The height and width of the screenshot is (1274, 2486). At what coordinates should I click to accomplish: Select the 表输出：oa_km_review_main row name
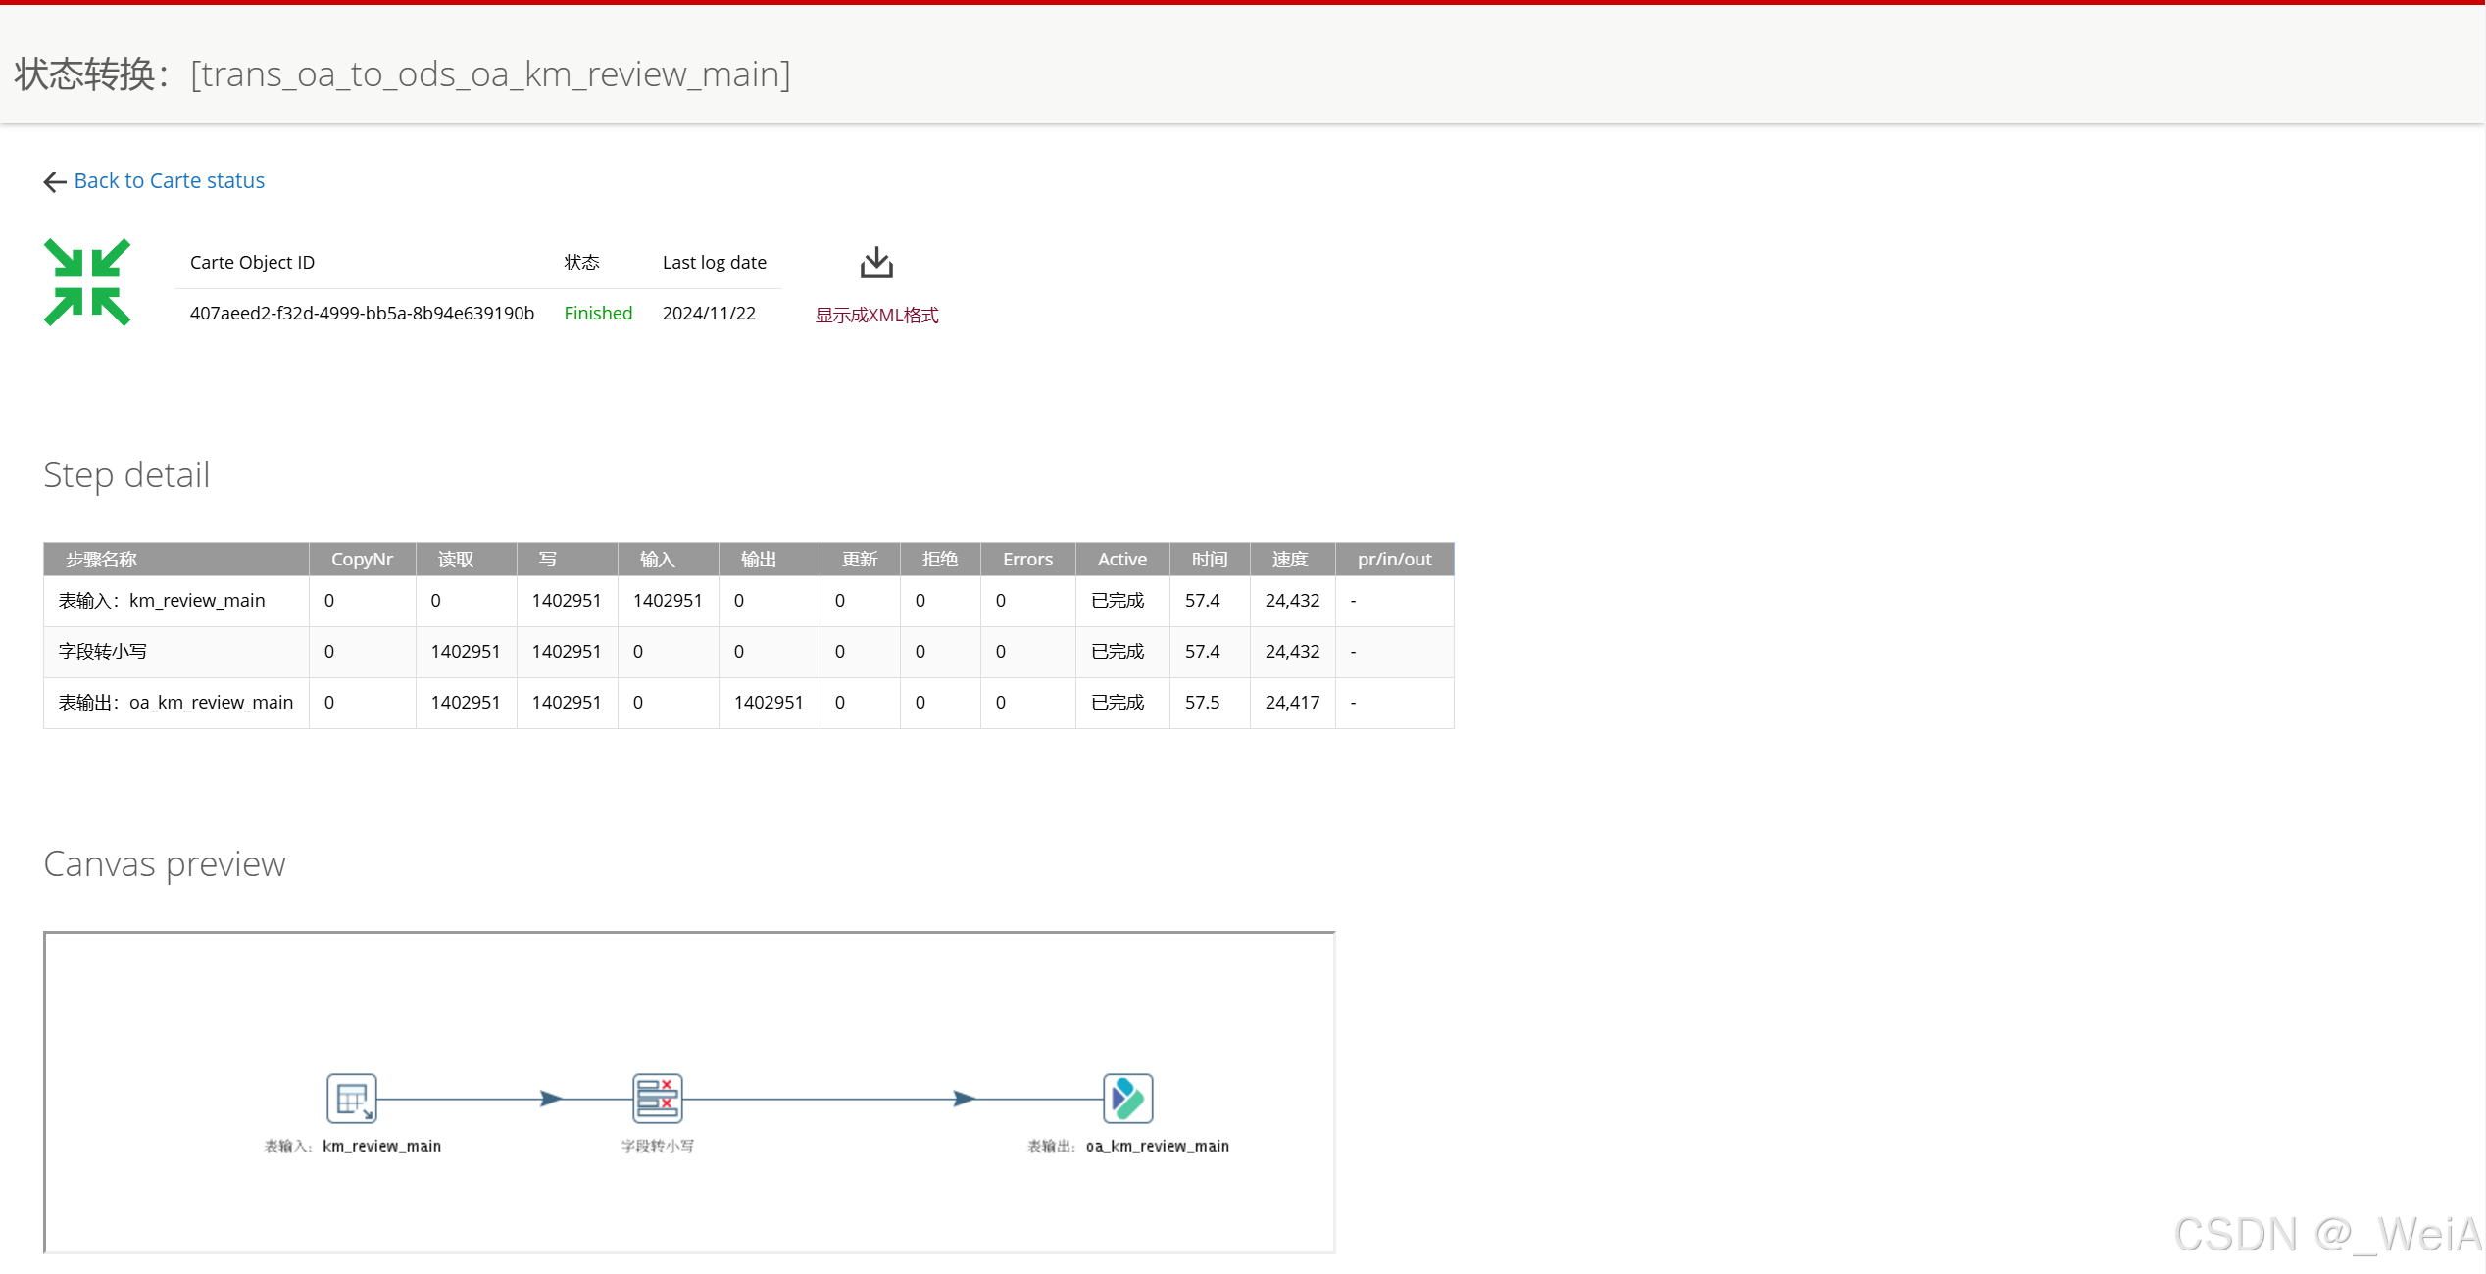175,703
